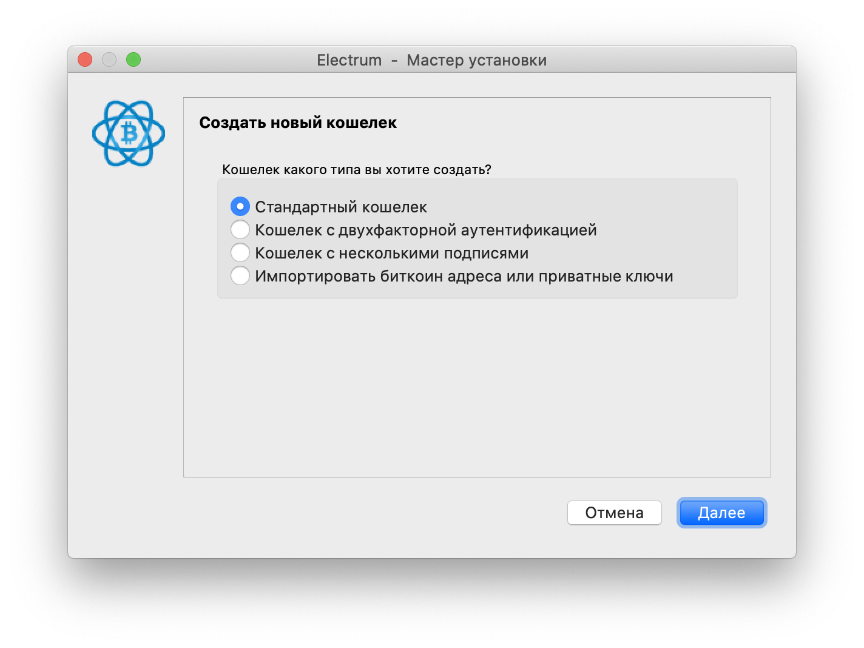864x648 pixels.
Task: Click the green zoom window button
Action: 133,59
